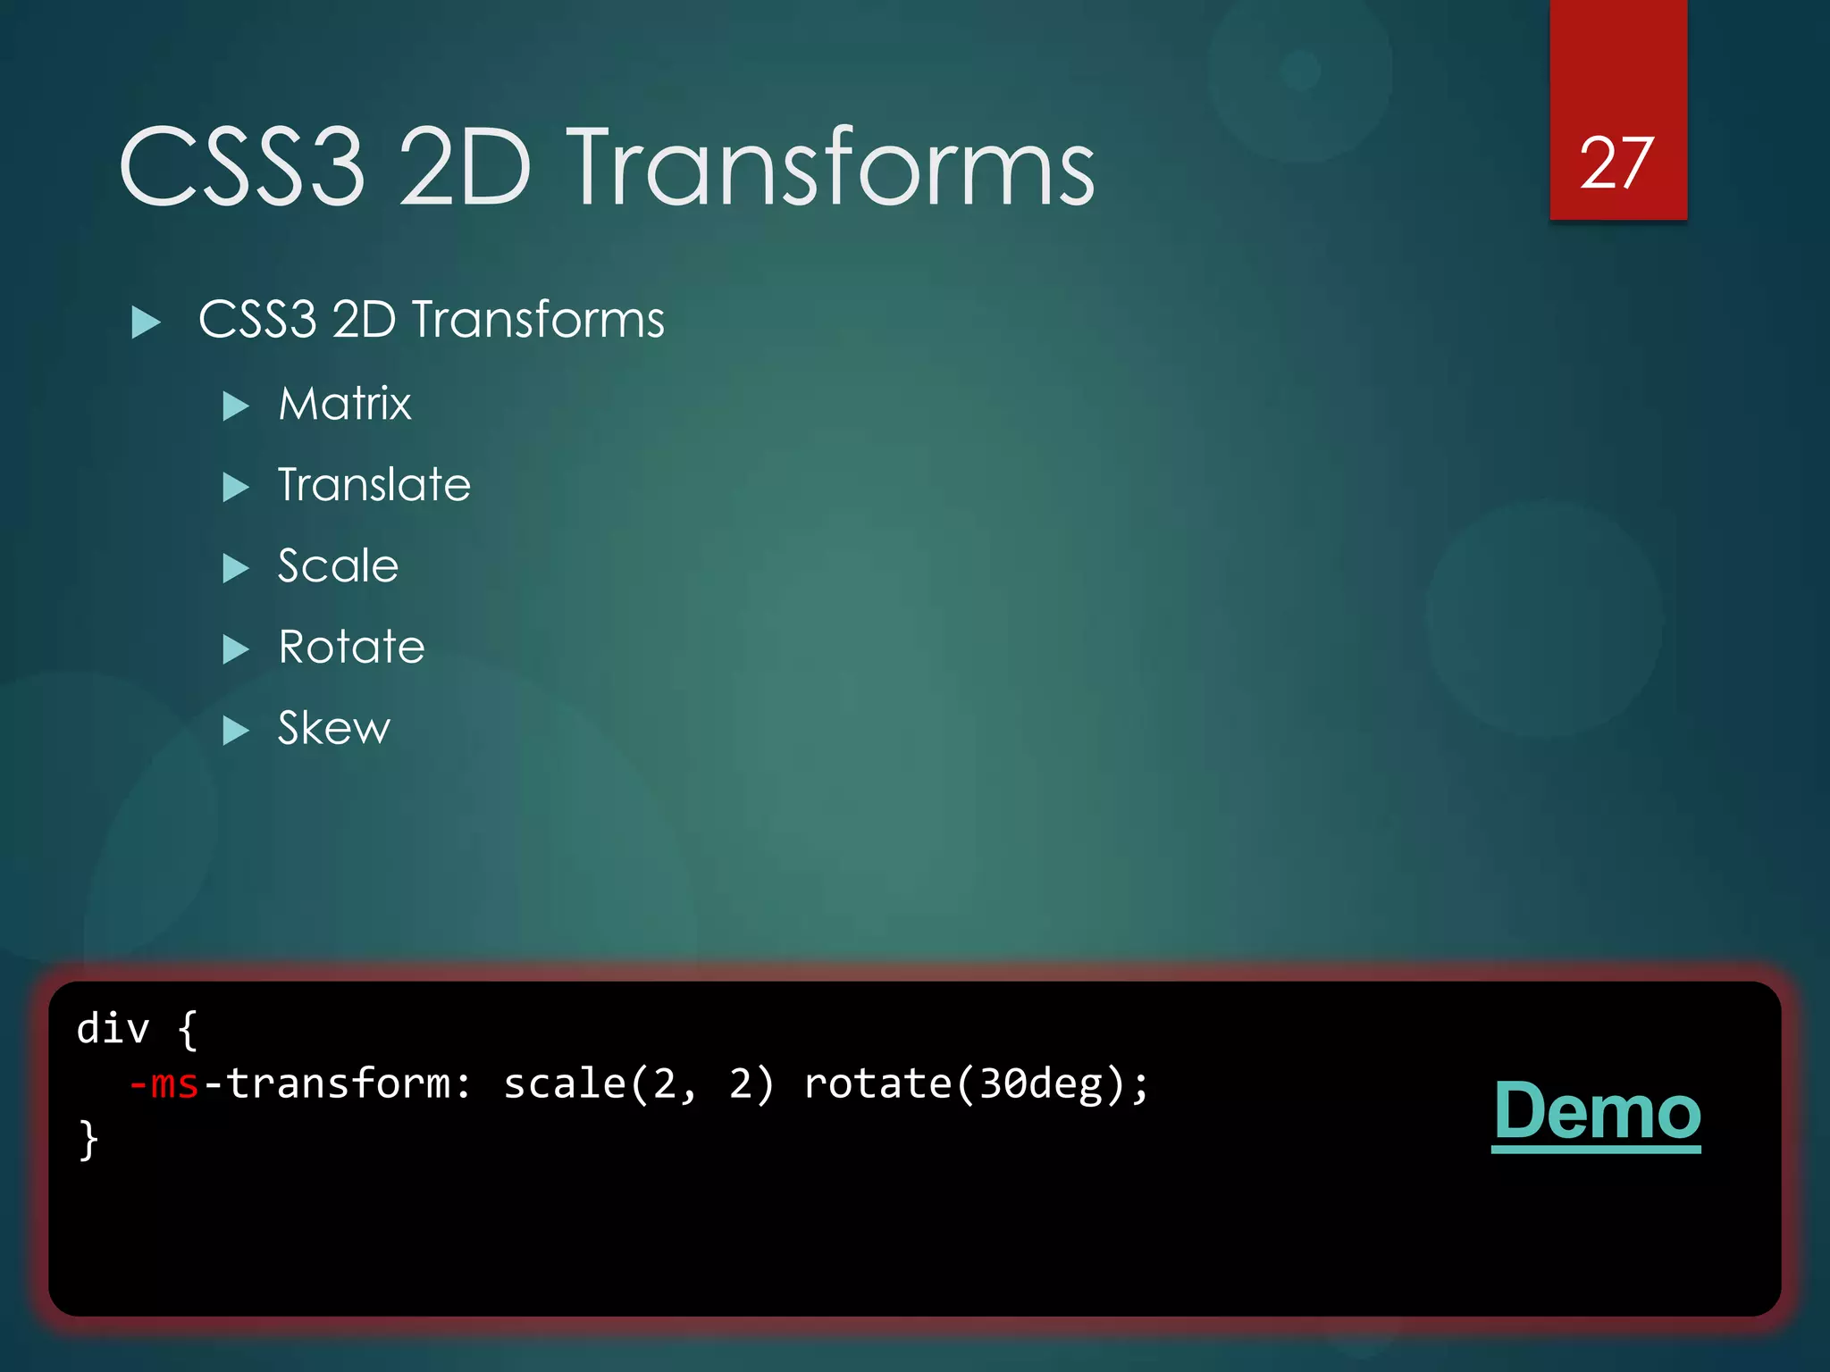This screenshot has width=1830, height=1372.
Task: Click the closing brace in code block
Action: [88, 1140]
